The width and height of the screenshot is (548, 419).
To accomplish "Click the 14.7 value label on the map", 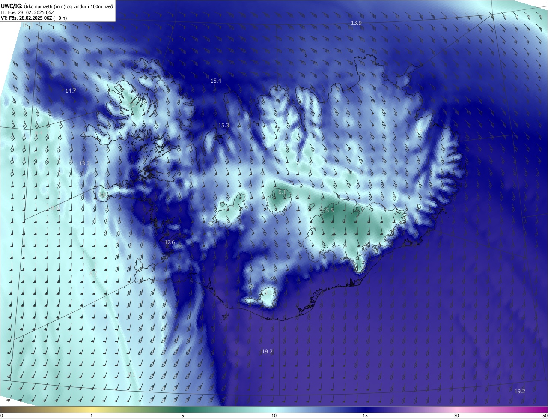I will coord(71,90).
